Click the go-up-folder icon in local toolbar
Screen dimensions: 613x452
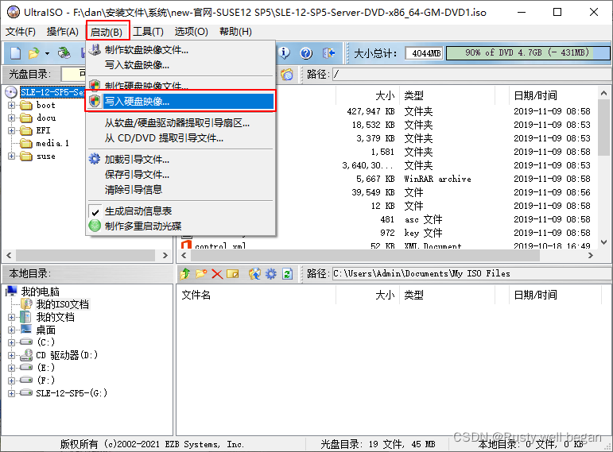[x=185, y=274]
